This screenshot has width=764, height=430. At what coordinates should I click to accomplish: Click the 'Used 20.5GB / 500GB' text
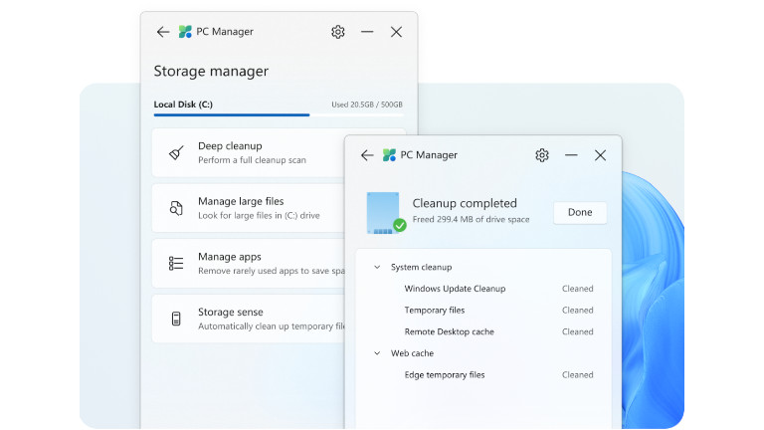click(367, 105)
